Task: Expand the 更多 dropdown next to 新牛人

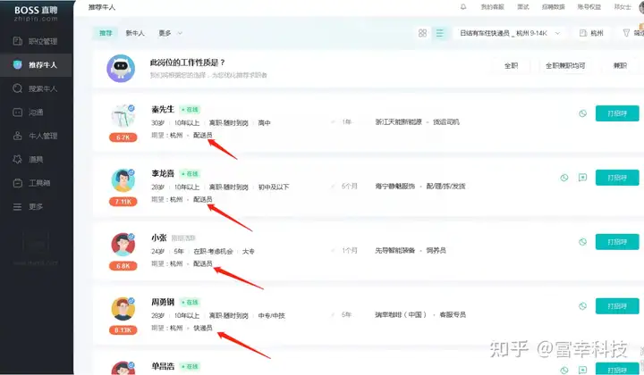Action: [x=169, y=33]
